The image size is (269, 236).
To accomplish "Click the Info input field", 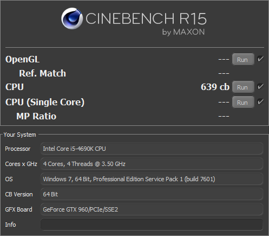I will [152, 225].
